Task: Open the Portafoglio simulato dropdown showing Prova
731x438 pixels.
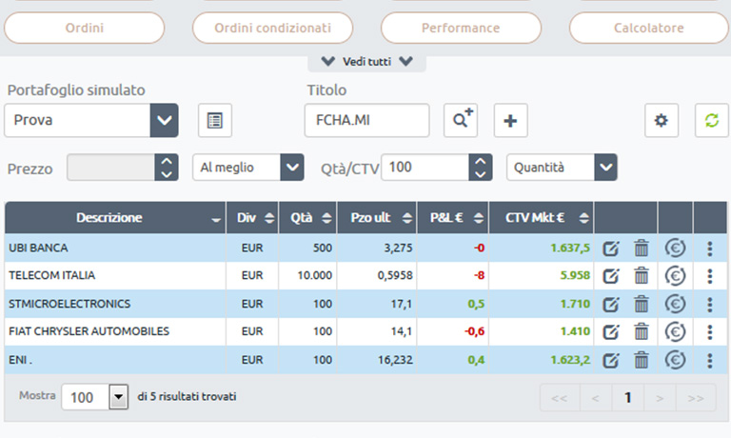Action: [91, 120]
